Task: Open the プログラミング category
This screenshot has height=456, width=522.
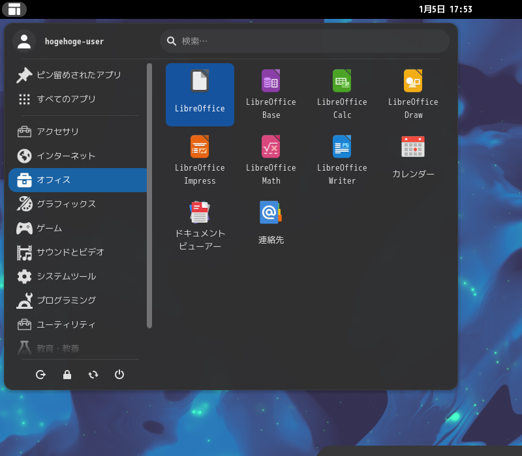Action: [78, 300]
